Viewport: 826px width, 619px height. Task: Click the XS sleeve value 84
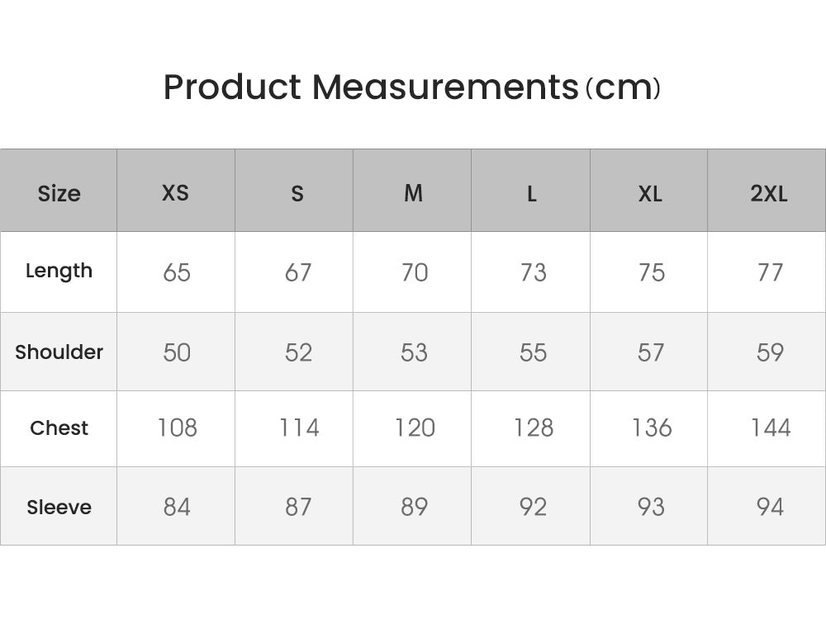(177, 507)
